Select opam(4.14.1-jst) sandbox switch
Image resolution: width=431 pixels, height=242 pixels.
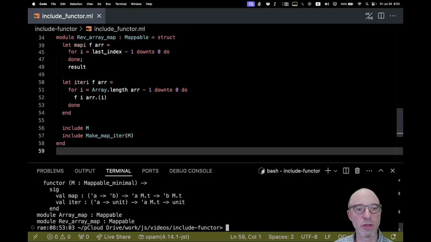click(164, 237)
